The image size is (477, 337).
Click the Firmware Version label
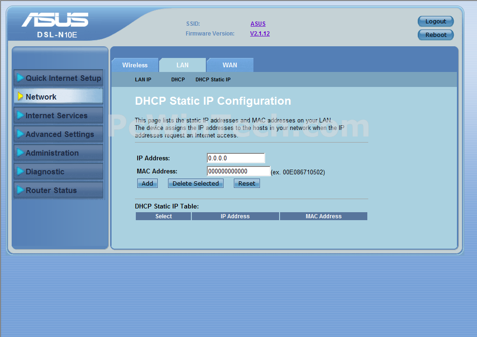pos(210,34)
